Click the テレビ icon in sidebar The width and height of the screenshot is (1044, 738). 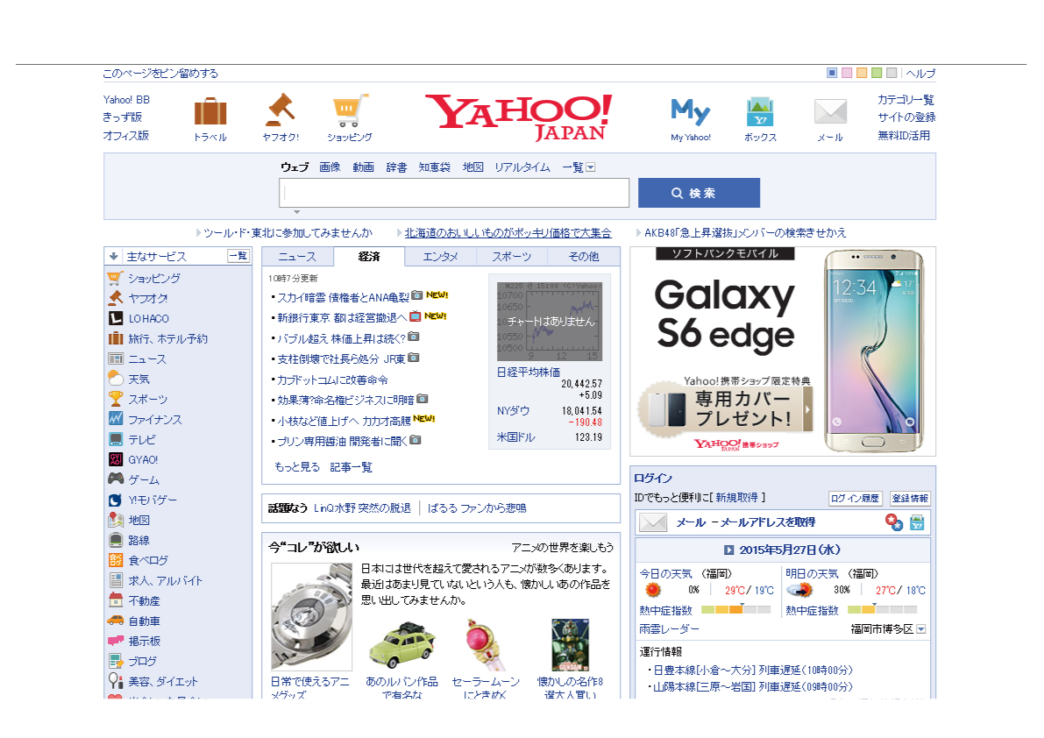(x=116, y=439)
